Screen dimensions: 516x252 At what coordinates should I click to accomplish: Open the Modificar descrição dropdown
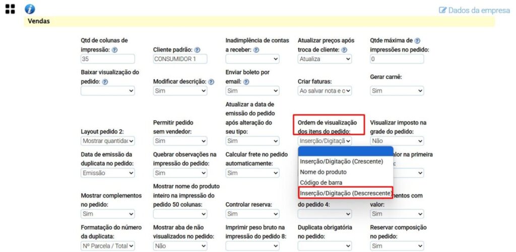[x=180, y=91]
